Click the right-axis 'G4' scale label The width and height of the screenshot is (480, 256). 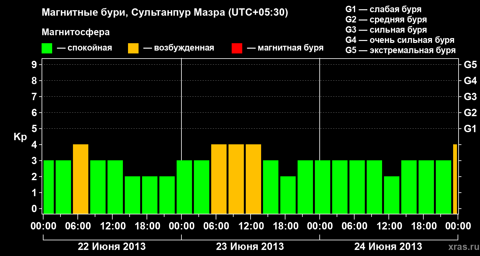[470, 81]
